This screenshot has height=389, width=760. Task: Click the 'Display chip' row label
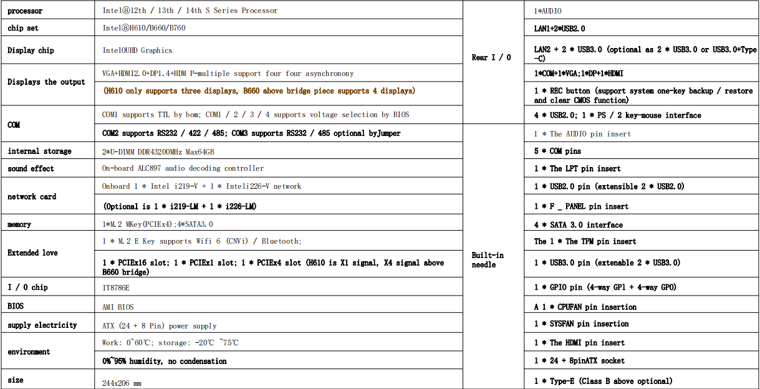[x=31, y=50]
